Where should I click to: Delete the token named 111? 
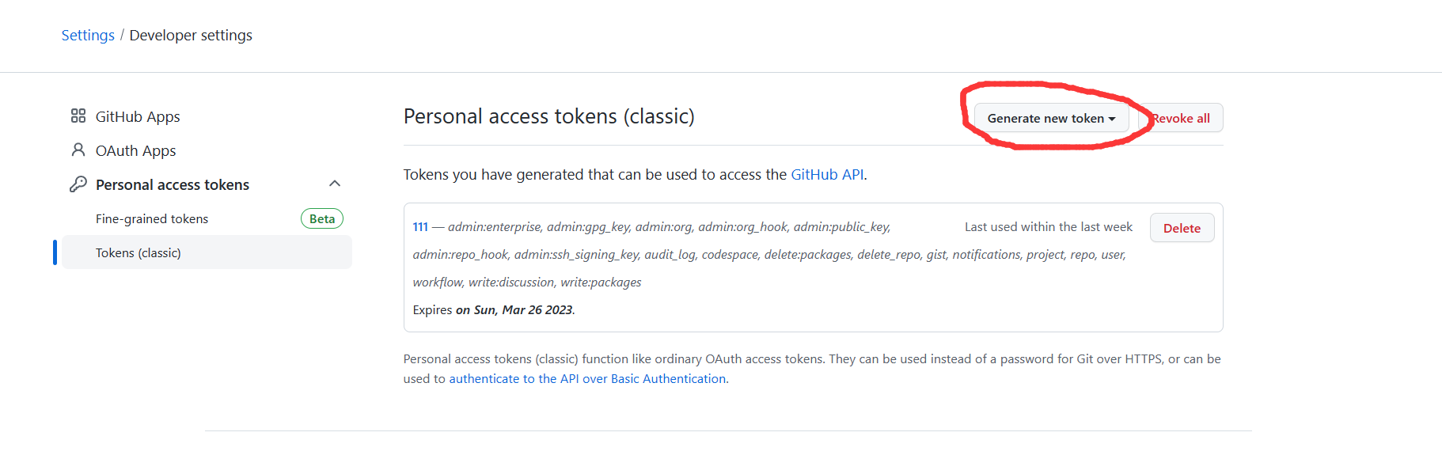pos(1182,228)
